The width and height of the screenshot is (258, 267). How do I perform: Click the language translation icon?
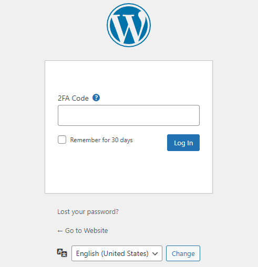pyautogui.click(x=62, y=253)
